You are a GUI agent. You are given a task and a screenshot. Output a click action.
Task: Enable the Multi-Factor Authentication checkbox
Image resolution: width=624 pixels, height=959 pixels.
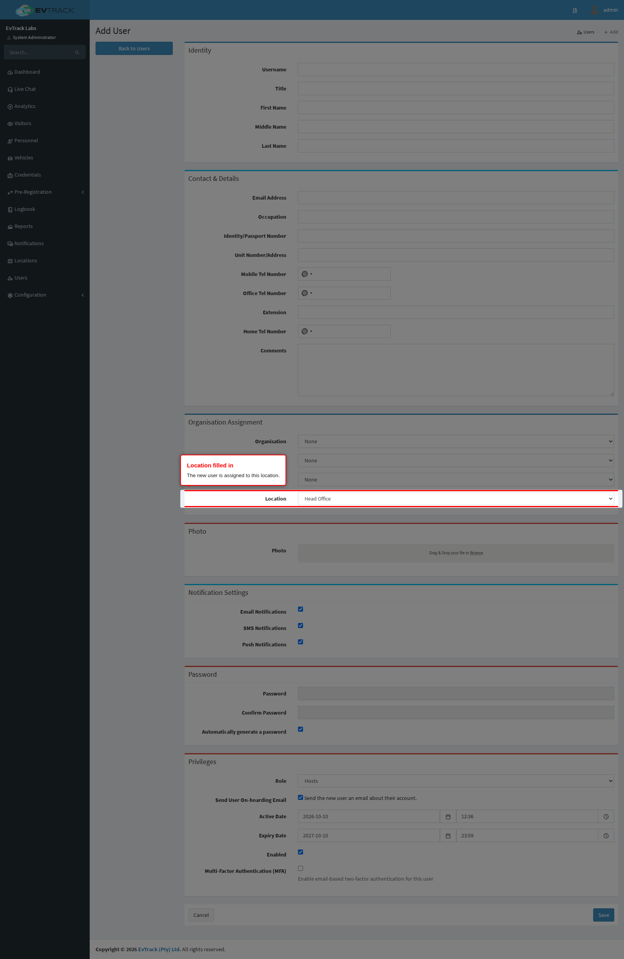coord(300,868)
